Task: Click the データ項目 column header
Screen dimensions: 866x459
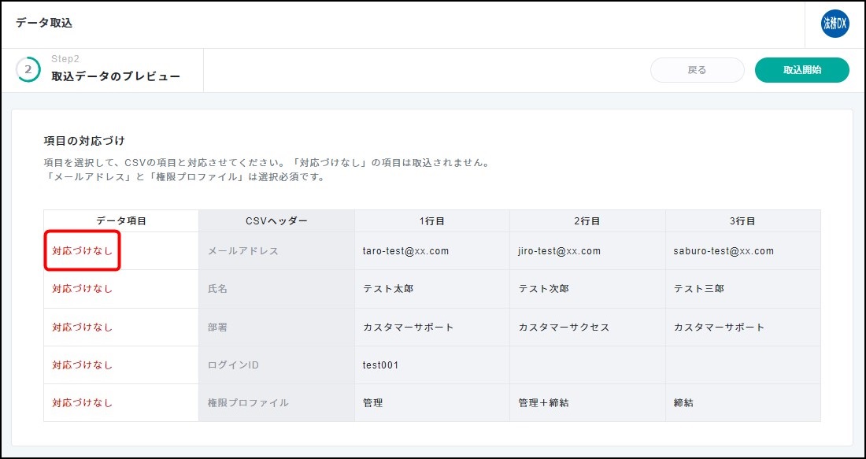Action: click(x=121, y=221)
